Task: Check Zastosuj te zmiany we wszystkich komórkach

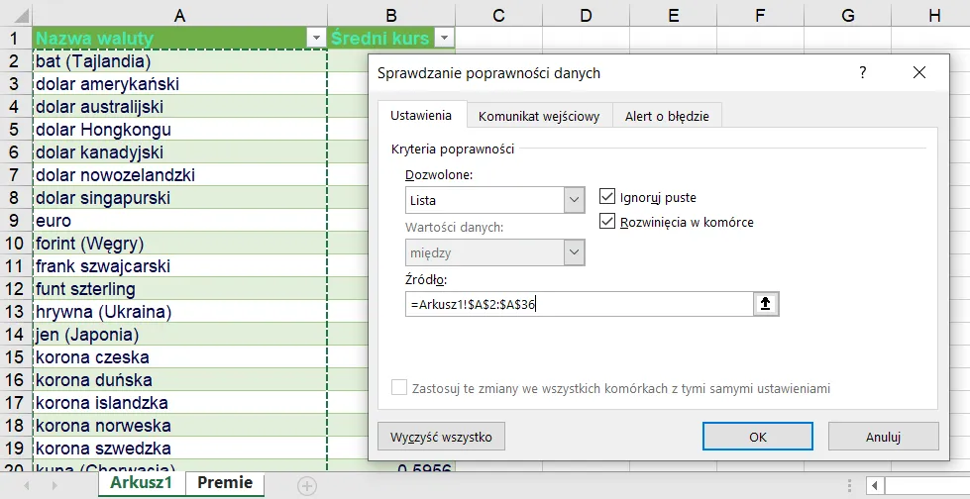Action: click(x=399, y=388)
